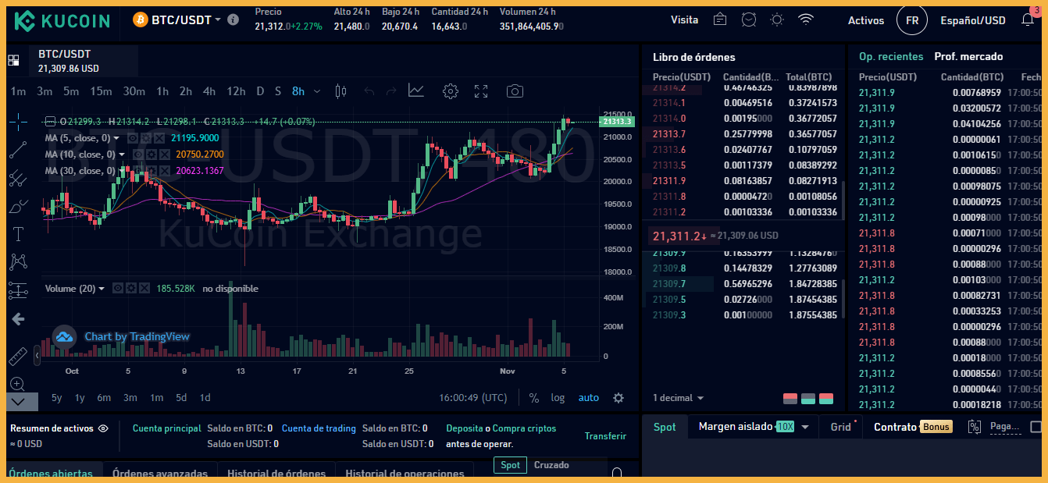Toggle visibility eye of MA (10, close, 0)
The width and height of the screenshot is (1048, 483).
(x=138, y=154)
